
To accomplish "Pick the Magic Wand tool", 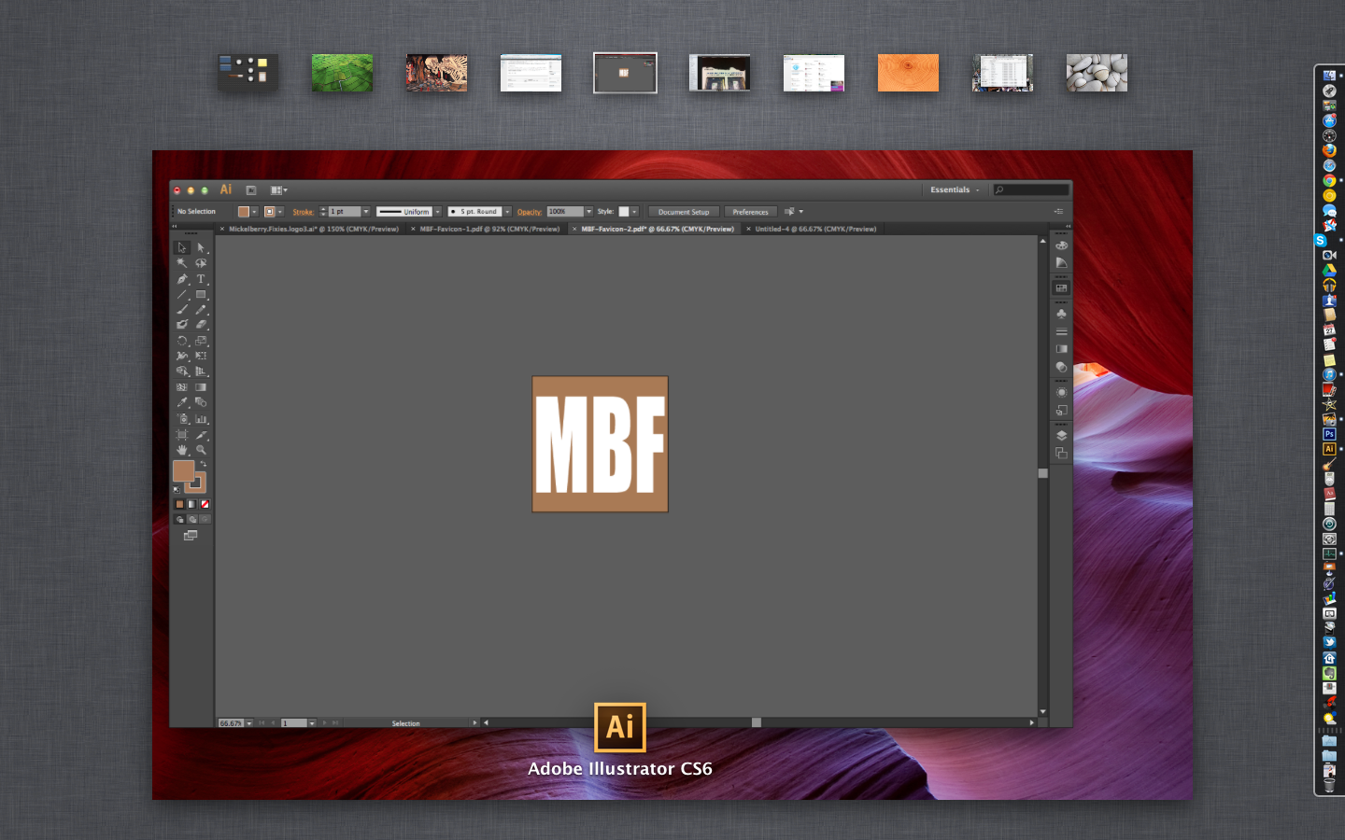I will [x=182, y=263].
